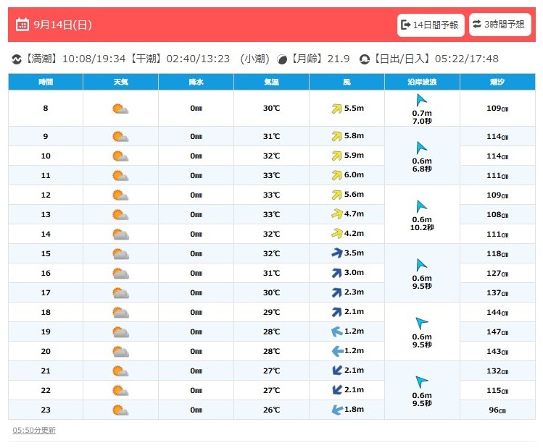This screenshot has width=543, height=448.
Task: Select the 96cm tide value
Action: point(497,410)
